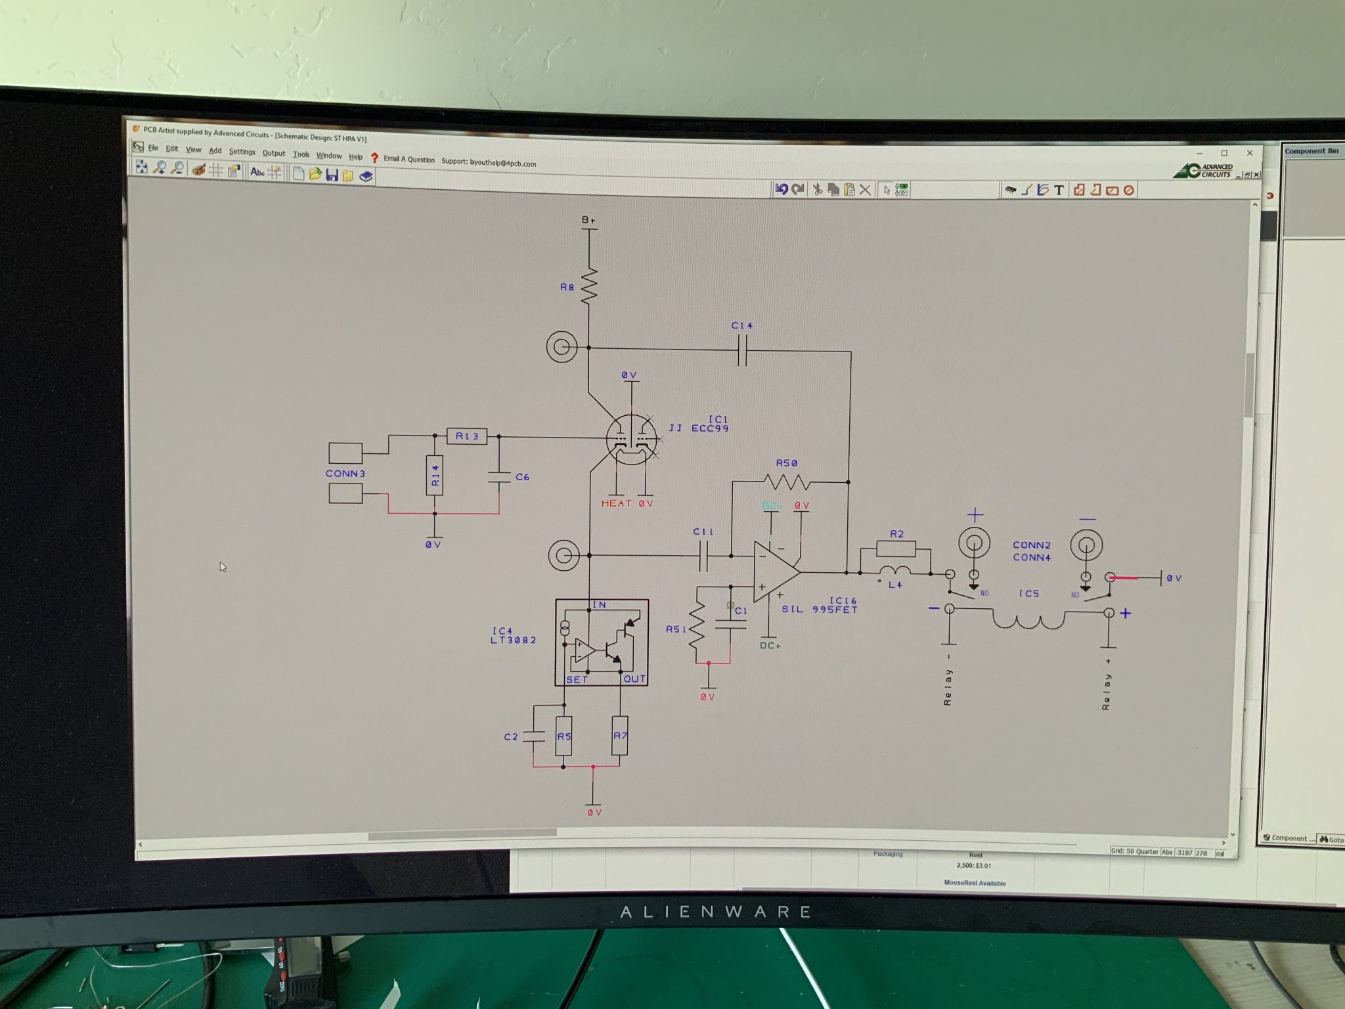This screenshot has height=1009, width=1345.
Task: Save design with the floppy disk icon
Action: point(332,175)
